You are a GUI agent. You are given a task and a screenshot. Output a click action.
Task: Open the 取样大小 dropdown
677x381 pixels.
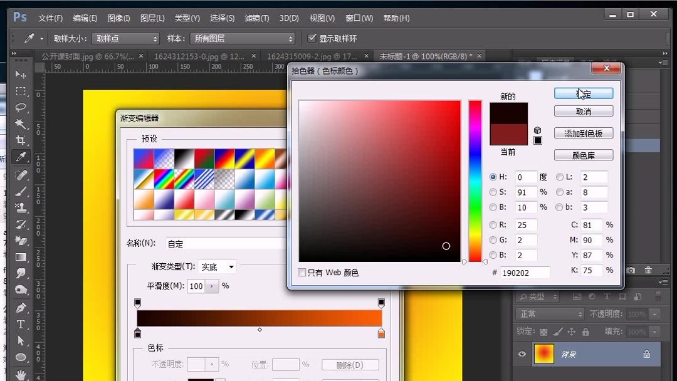(x=125, y=38)
